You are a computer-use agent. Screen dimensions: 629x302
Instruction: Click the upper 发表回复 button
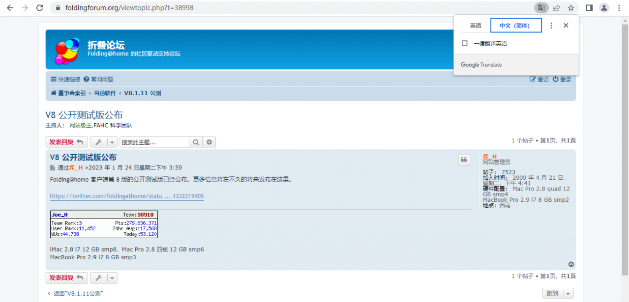(67, 142)
